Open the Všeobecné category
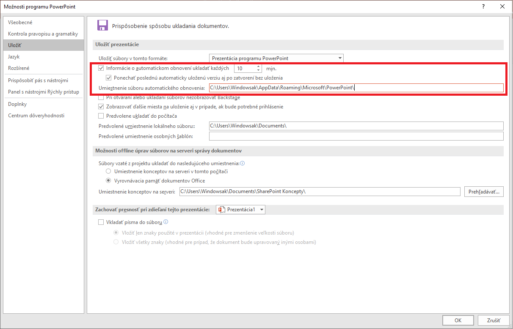Viewport: 513px width, 329px height. click(43, 22)
